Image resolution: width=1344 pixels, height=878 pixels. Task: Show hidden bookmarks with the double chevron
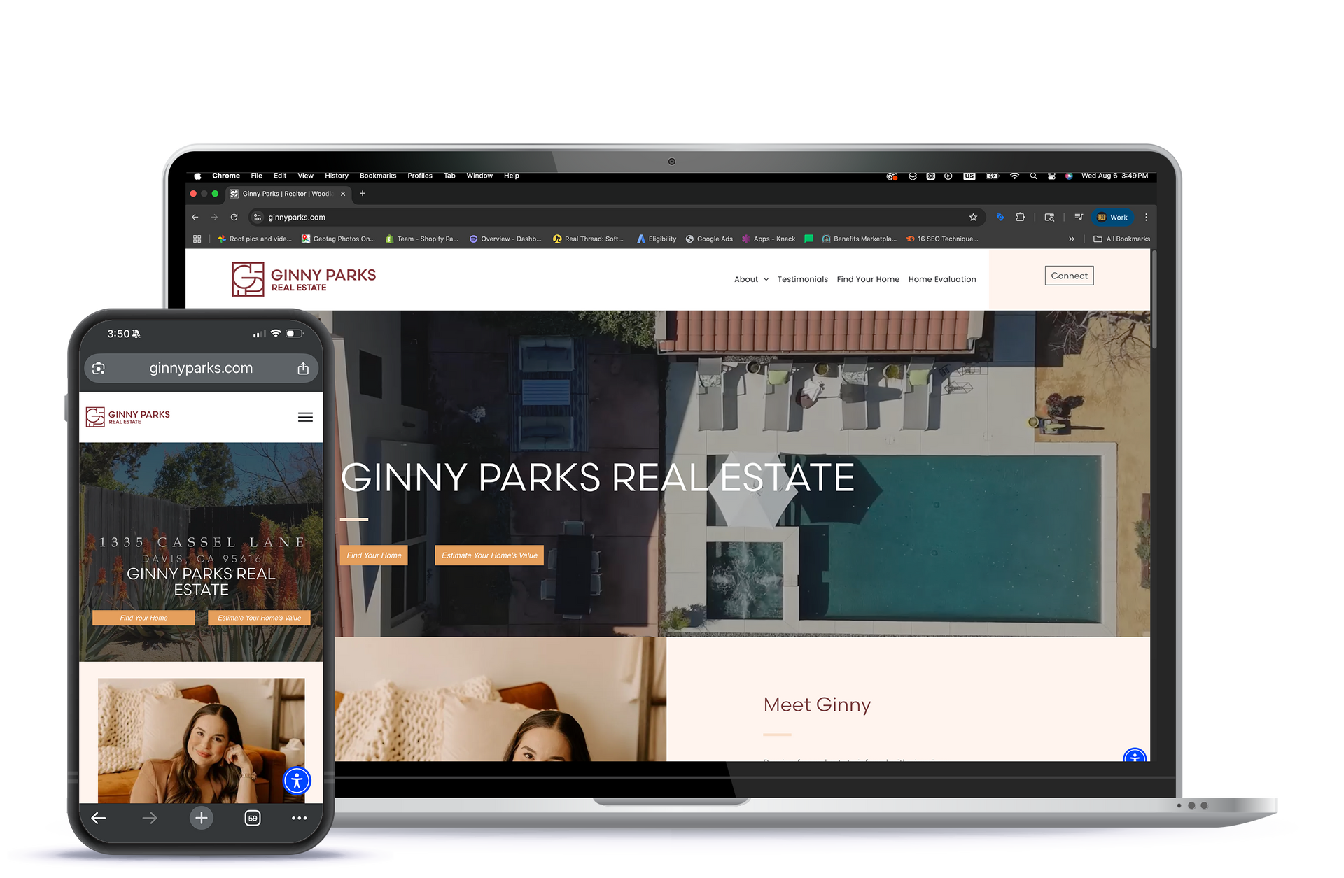1071,239
